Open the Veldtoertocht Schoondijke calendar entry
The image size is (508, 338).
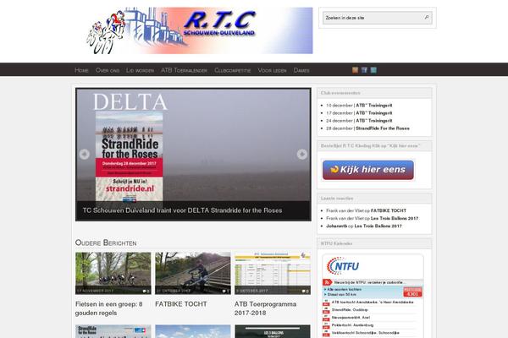point(365,332)
